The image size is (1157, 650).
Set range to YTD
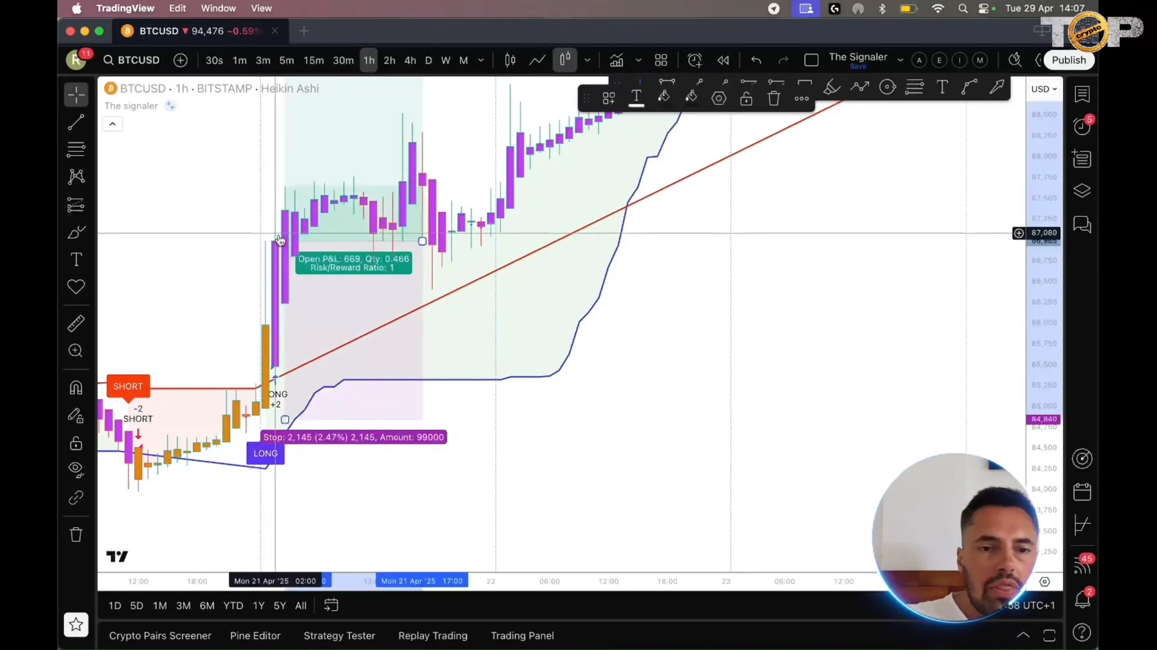(233, 605)
